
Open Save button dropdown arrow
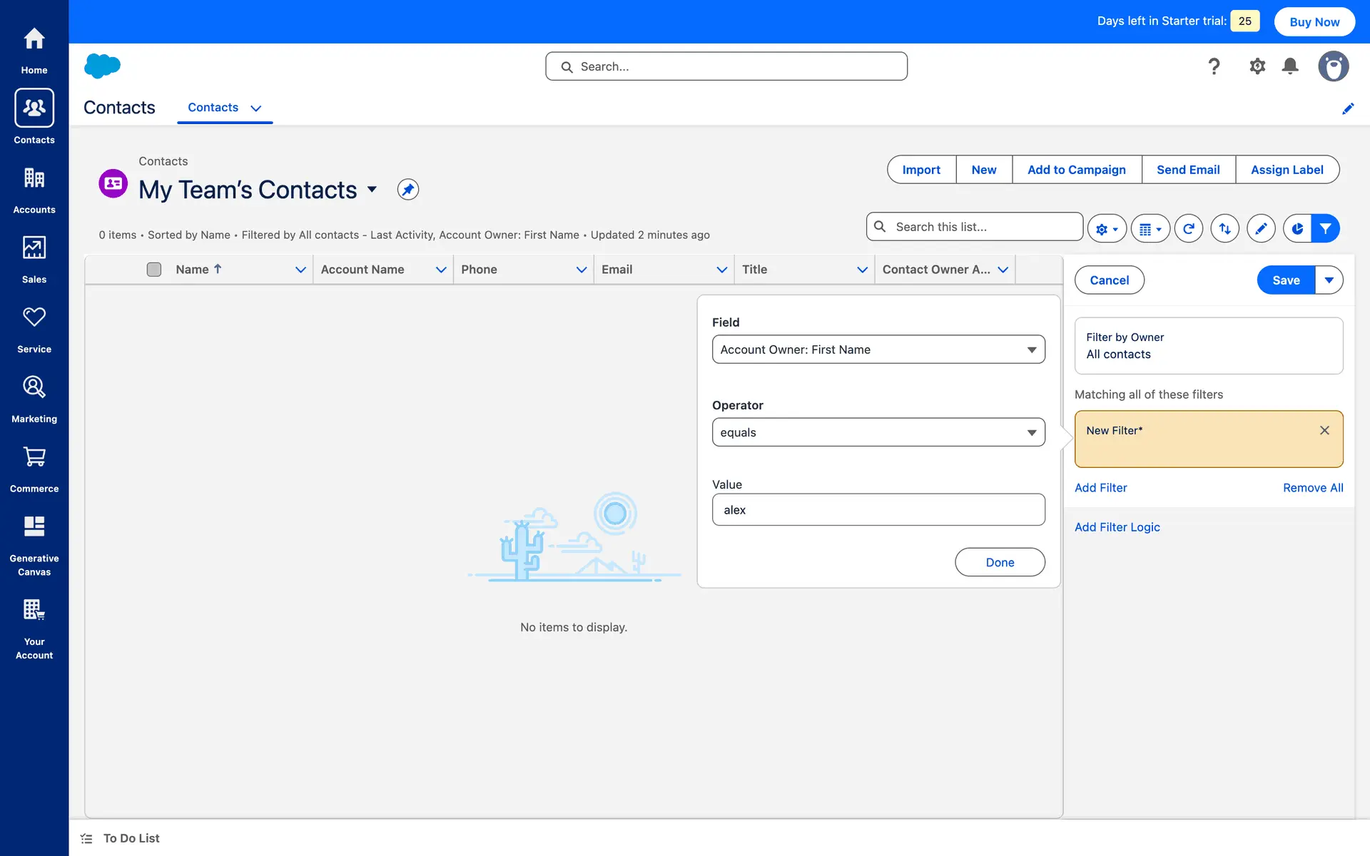coord(1329,280)
